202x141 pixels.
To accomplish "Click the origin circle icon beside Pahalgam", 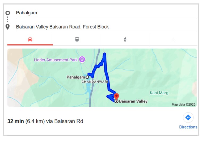I will coord(8,13).
